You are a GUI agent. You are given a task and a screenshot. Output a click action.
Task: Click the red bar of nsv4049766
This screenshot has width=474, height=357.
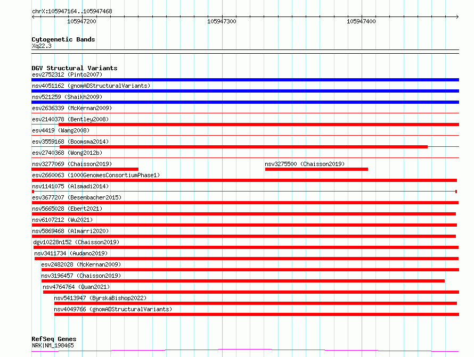click(257, 314)
